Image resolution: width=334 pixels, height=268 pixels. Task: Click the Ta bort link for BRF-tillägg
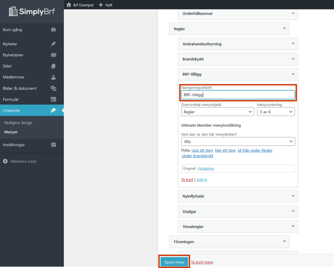click(x=187, y=180)
